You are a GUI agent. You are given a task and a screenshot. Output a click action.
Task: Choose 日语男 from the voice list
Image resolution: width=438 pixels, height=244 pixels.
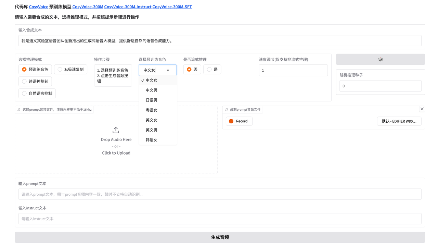click(x=152, y=100)
